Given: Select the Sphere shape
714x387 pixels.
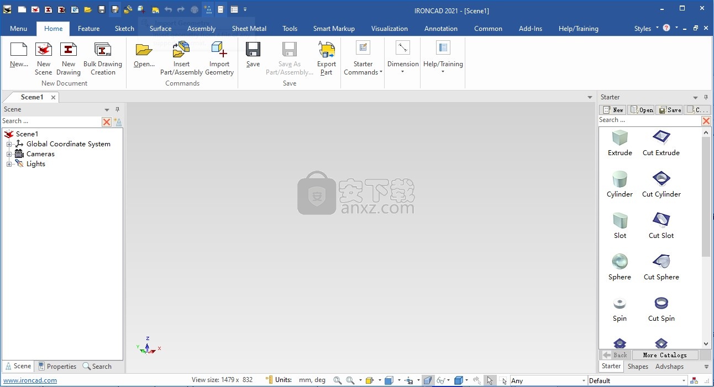Looking at the screenshot, I should [x=620, y=267].
